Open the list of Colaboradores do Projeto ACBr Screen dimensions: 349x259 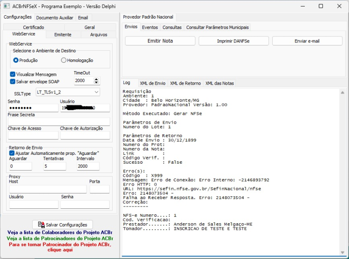click(x=60, y=232)
